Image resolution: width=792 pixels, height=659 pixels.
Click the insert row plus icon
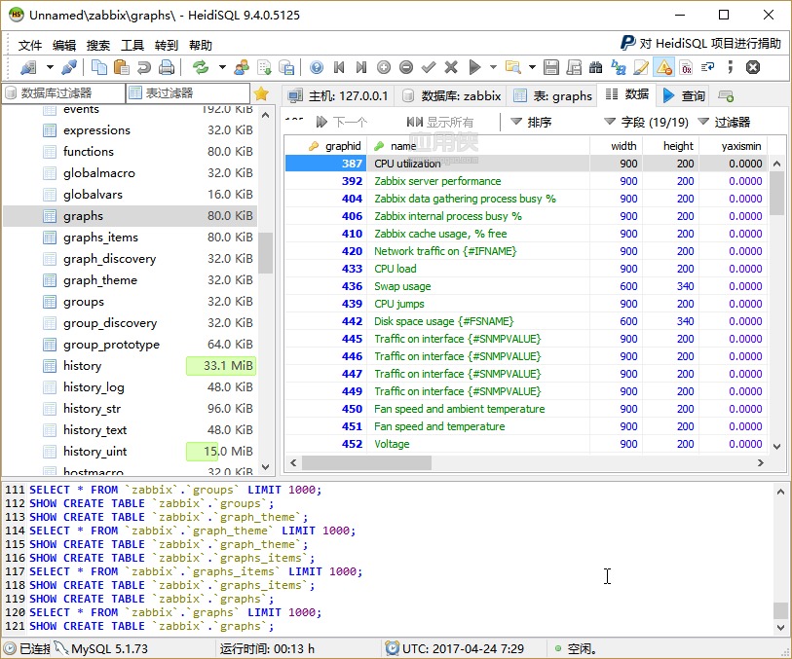click(384, 67)
